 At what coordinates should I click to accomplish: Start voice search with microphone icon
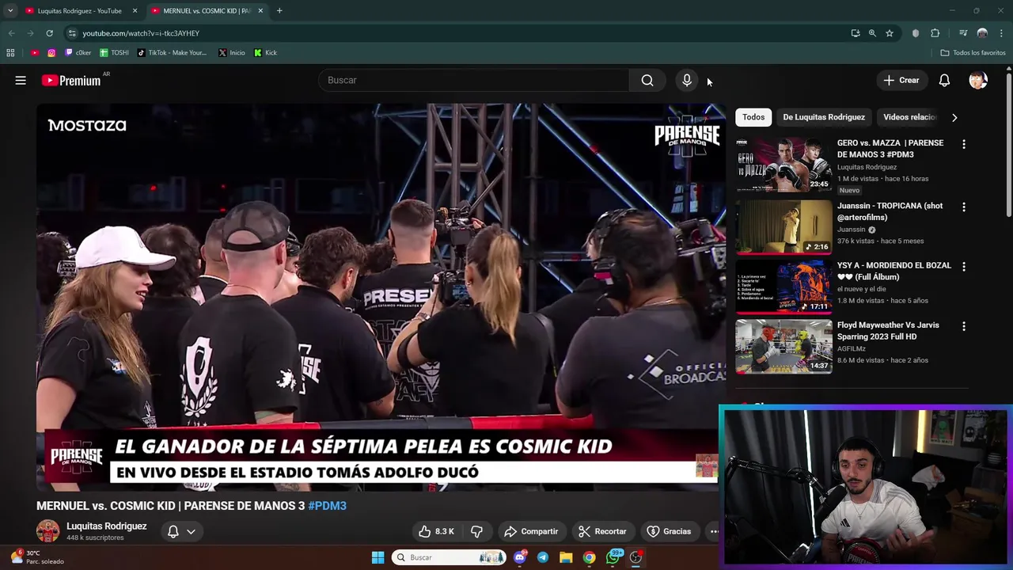point(687,80)
